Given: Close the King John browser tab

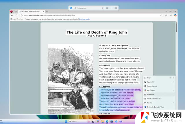Looking at the screenshot, I should click(x=43, y=12).
